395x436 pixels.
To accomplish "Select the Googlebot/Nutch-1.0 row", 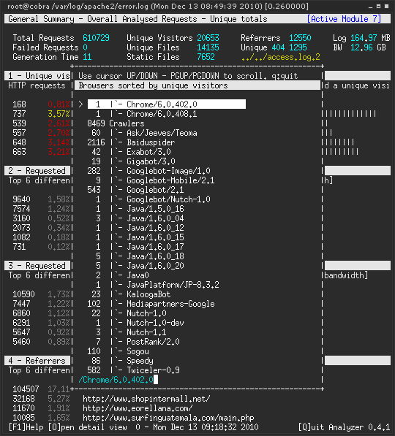I will 153,199.
